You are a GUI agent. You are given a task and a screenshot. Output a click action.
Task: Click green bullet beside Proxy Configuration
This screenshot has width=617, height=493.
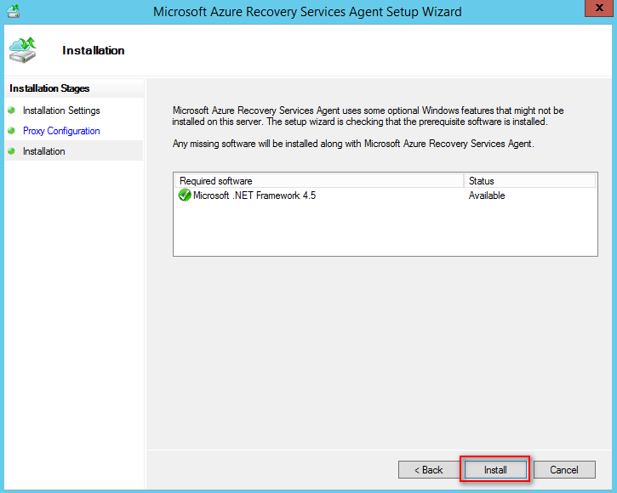coord(11,131)
